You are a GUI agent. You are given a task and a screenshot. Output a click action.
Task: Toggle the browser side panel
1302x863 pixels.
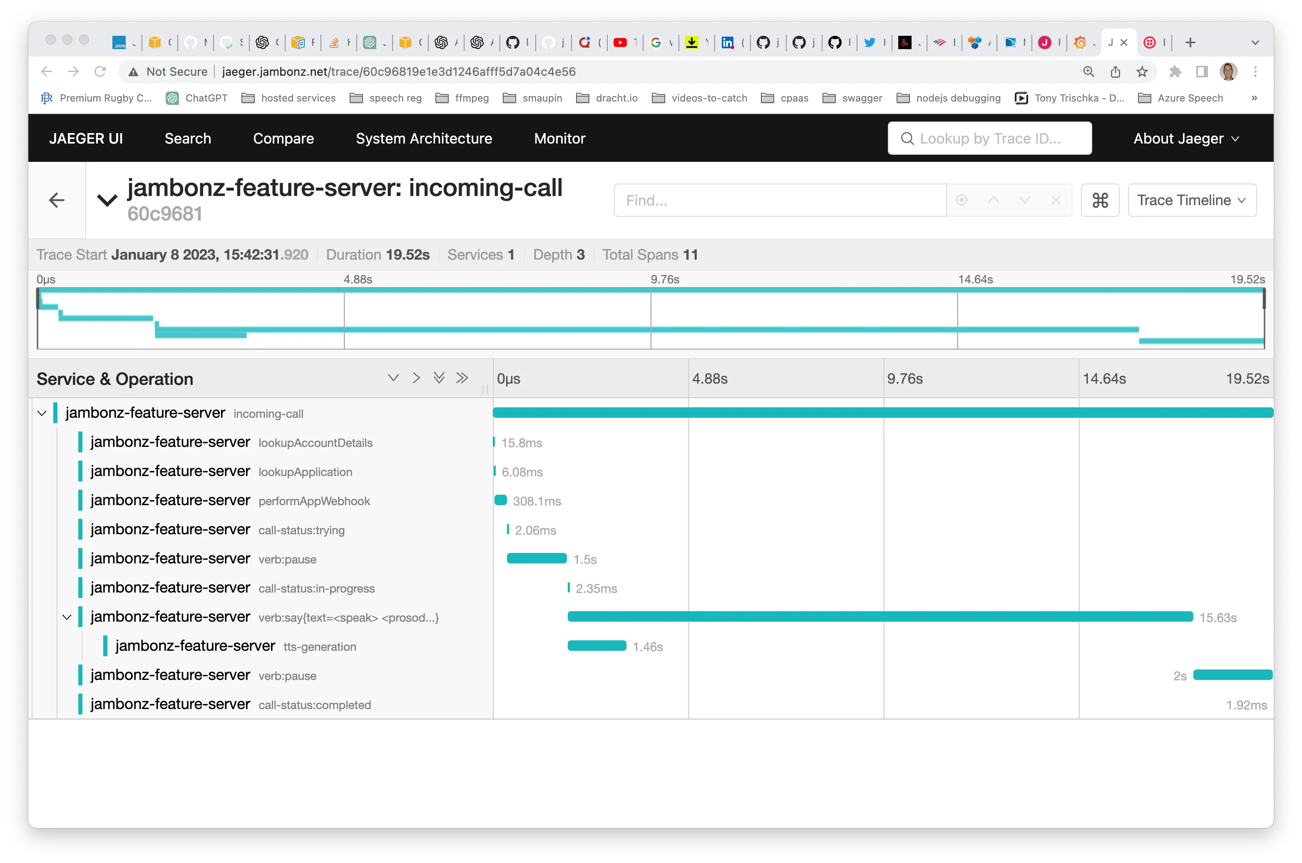[1203, 72]
